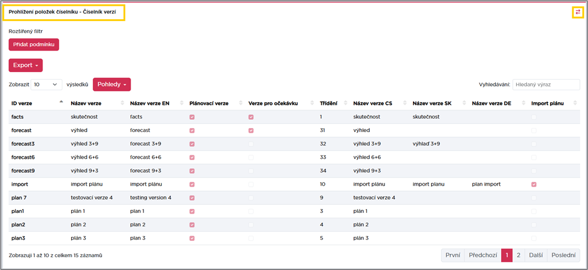The image size is (588, 270).
Task: Click the red swap arrows icon
Action: (578, 12)
